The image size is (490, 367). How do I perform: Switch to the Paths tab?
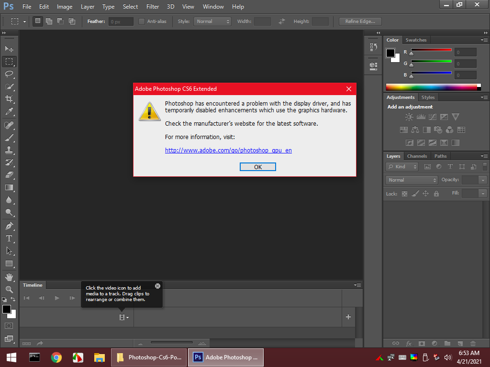click(440, 156)
